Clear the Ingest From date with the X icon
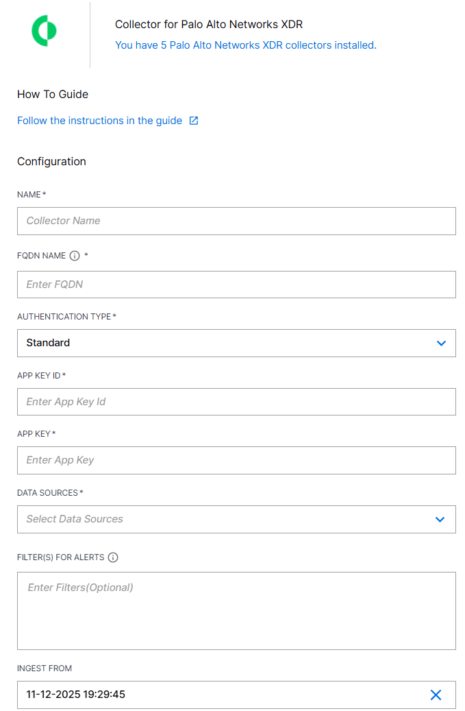465x711 pixels. (436, 695)
